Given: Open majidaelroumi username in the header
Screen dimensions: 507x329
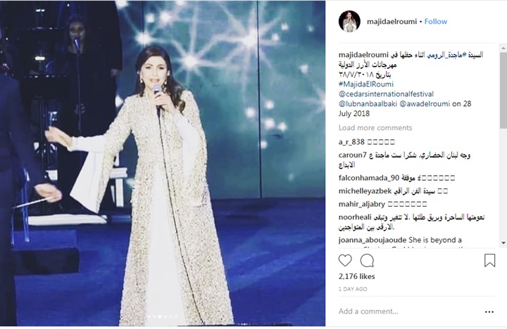Looking at the screenshot, I should [x=392, y=22].
